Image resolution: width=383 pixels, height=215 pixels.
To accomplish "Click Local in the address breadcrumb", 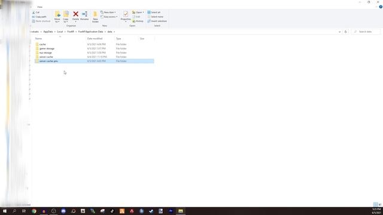I will (x=60, y=32).
